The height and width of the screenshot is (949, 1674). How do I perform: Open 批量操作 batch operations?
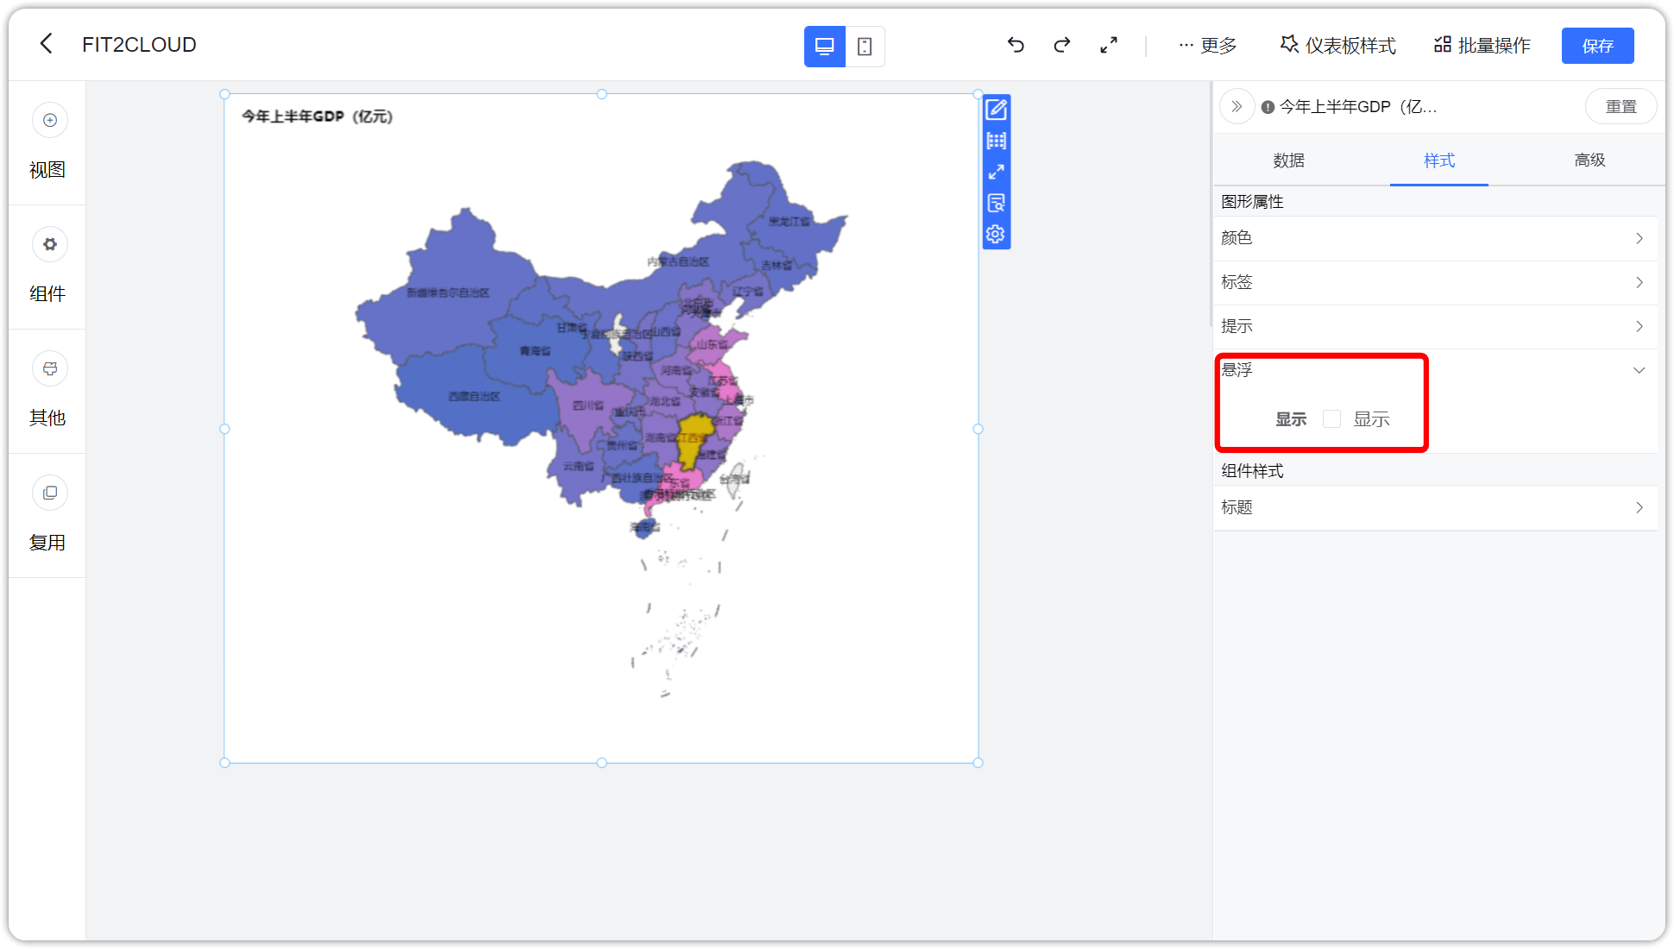click(x=1482, y=45)
